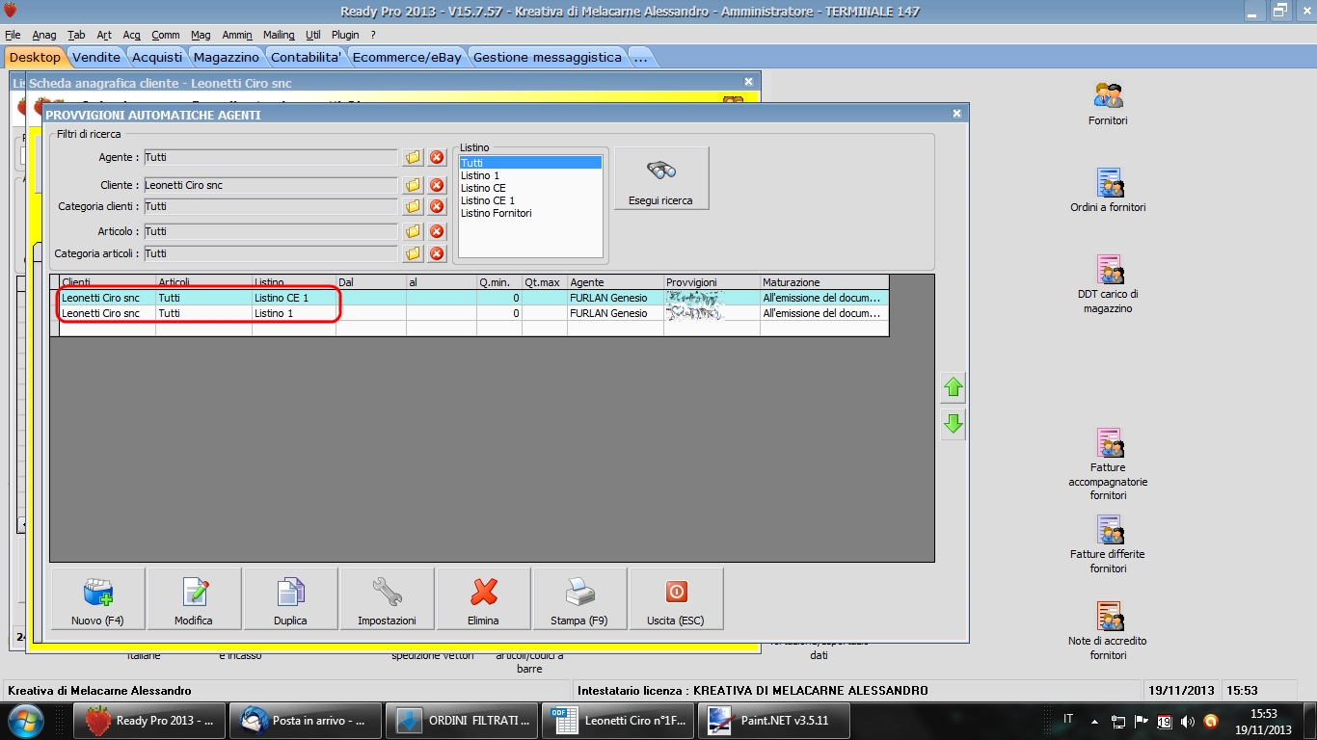The width and height of the screenshot is (1317, 740).
Task: Switch to the Vendite tab
Action: point(96,57)
